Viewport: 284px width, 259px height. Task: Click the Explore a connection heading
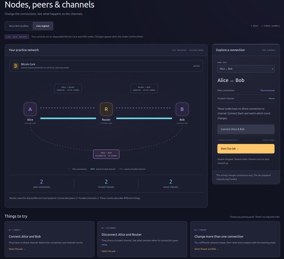(231, 50)
